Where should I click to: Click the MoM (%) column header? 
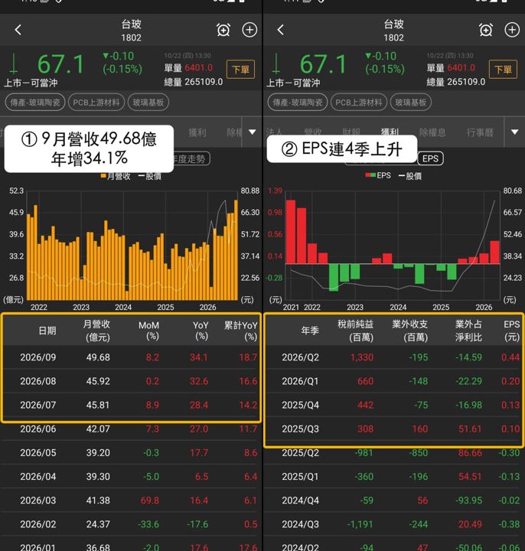tap(148, 331)
